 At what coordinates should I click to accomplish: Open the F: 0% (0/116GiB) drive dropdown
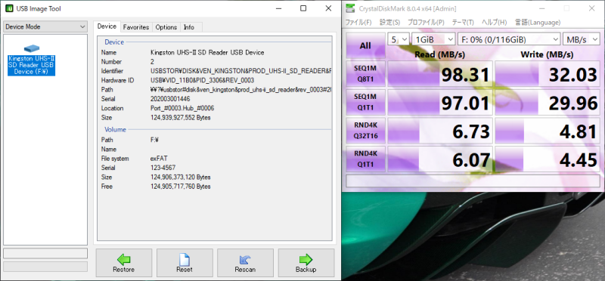pos(509,39)
